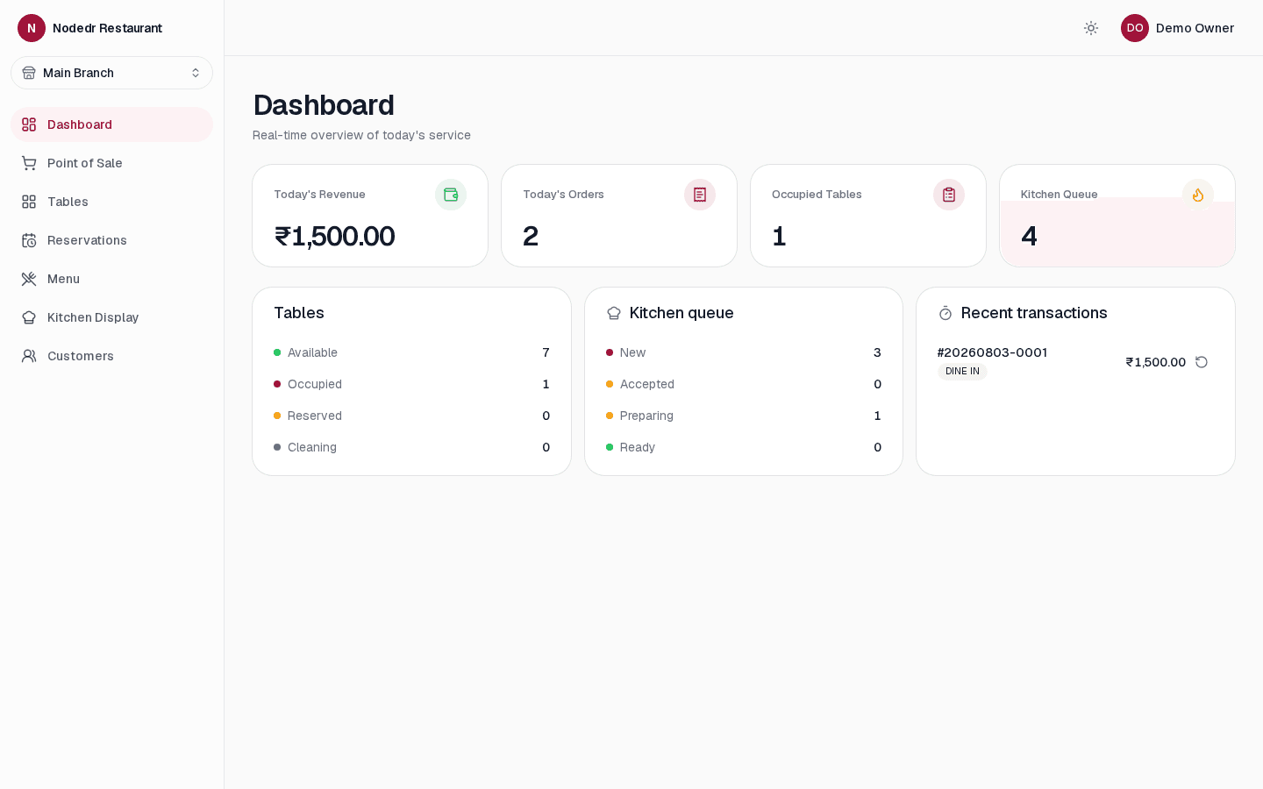
Task: Click the Preparing row in Kitchen queue
Action: coord(744,416)
